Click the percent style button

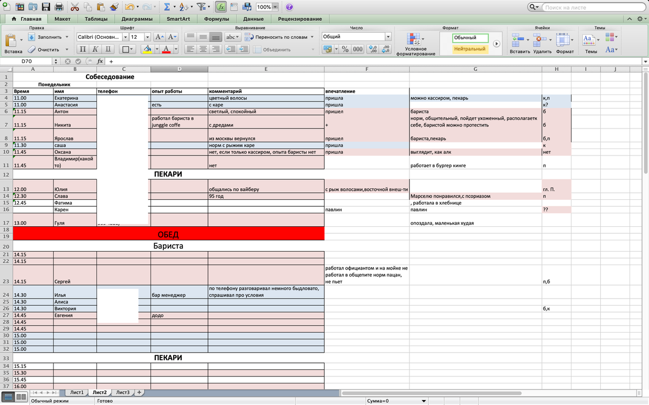tap(345, 49)
